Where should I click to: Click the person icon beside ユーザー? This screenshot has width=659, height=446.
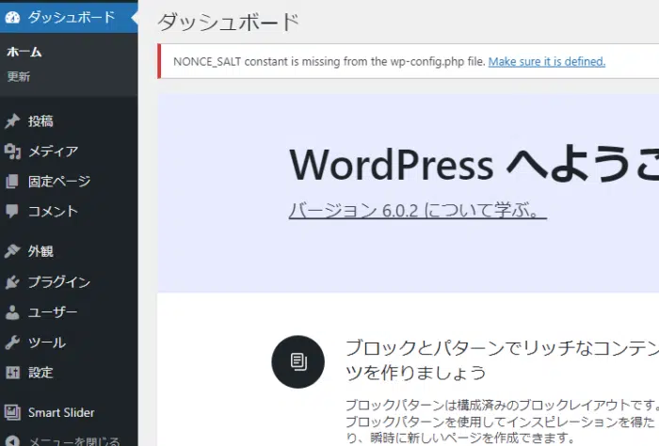[12, 312]
